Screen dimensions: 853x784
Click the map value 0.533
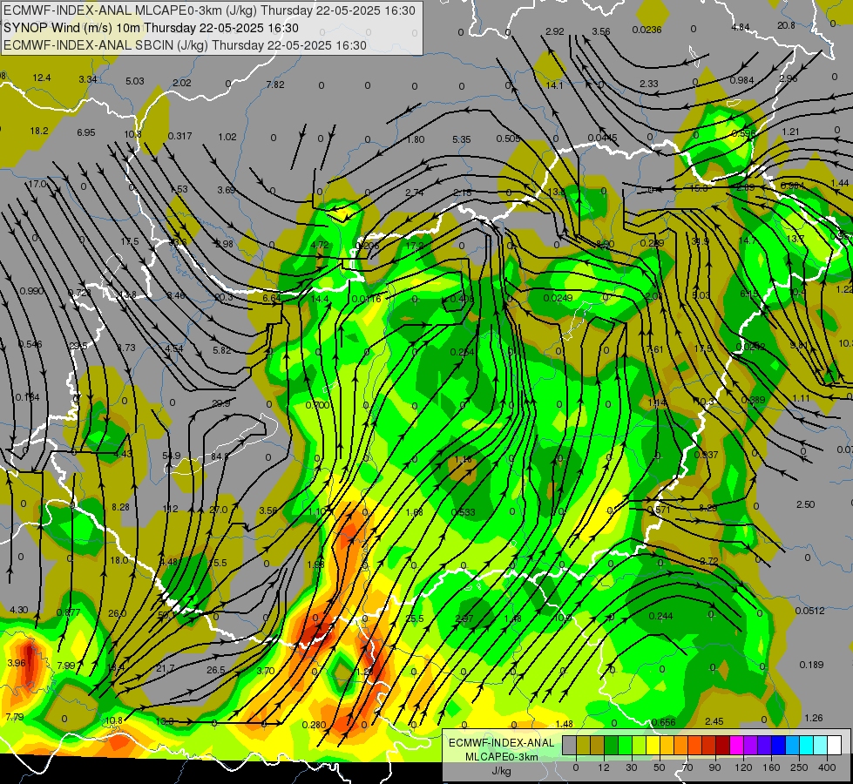463,512
